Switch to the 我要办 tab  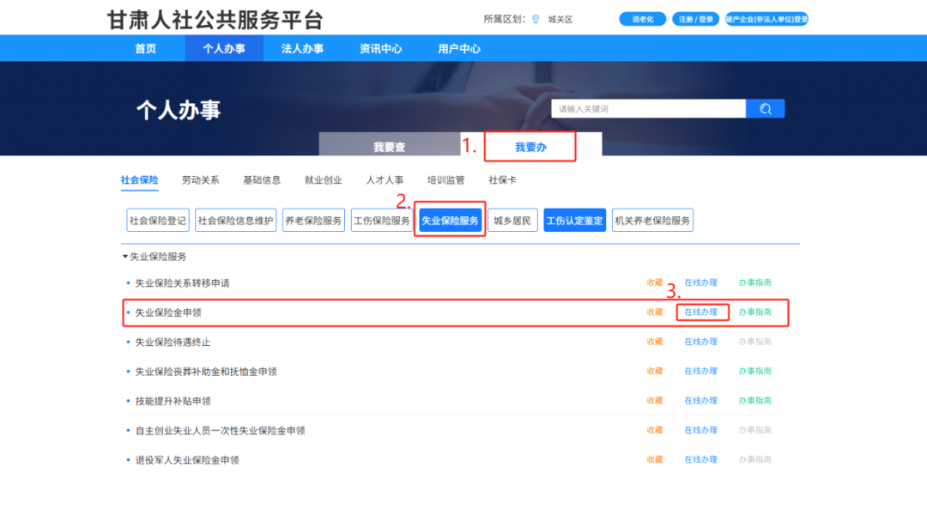530,147
